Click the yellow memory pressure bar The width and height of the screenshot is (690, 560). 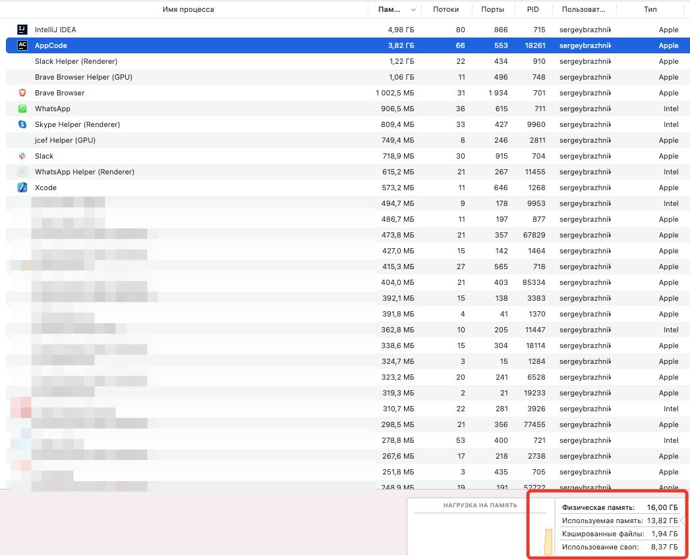[x=548, y=542]
